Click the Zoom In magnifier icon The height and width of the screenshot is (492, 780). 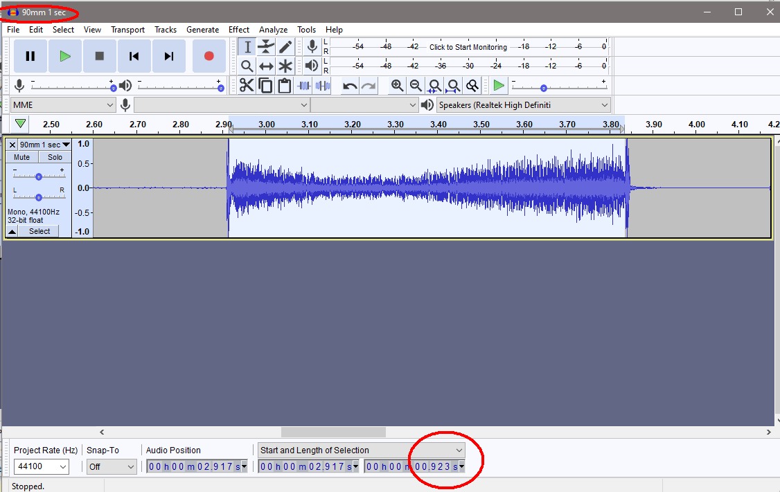pyautogui.click(x=397, y=86)
